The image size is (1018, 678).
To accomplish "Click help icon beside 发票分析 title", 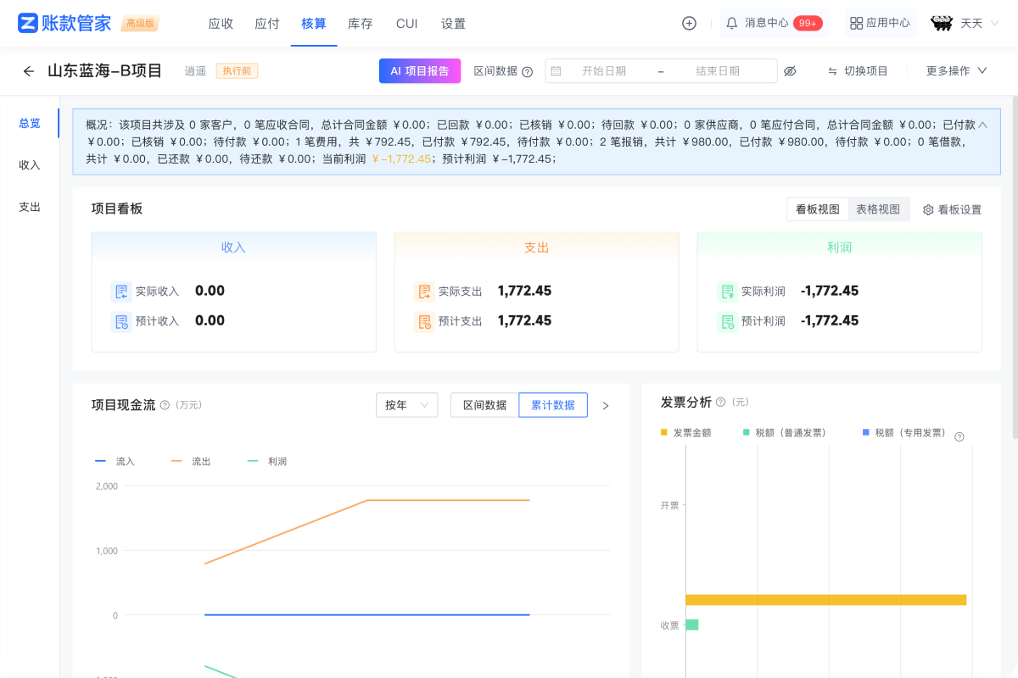I will (x=720, y=402).
